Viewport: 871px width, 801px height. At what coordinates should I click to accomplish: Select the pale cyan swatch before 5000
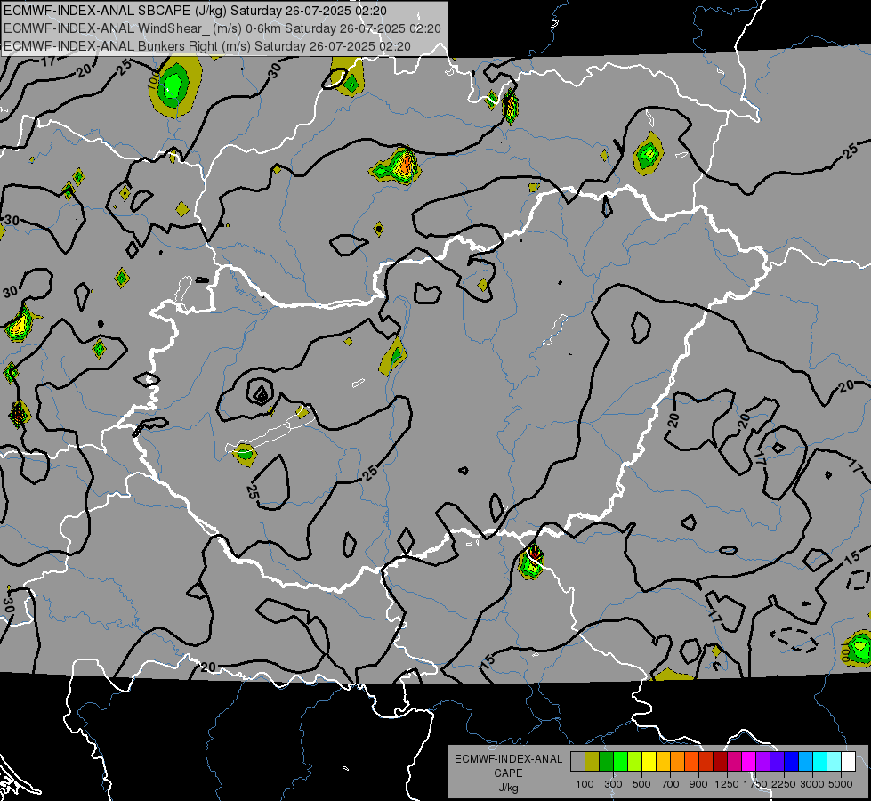tap(835, 762)
